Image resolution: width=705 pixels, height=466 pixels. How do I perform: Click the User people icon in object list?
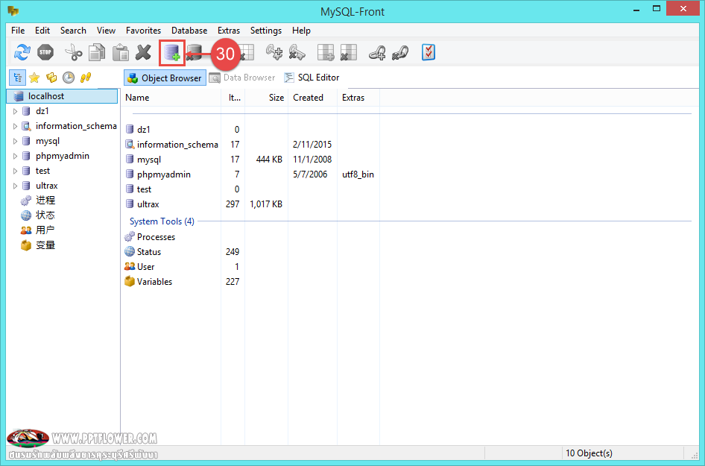coord(130,266)
